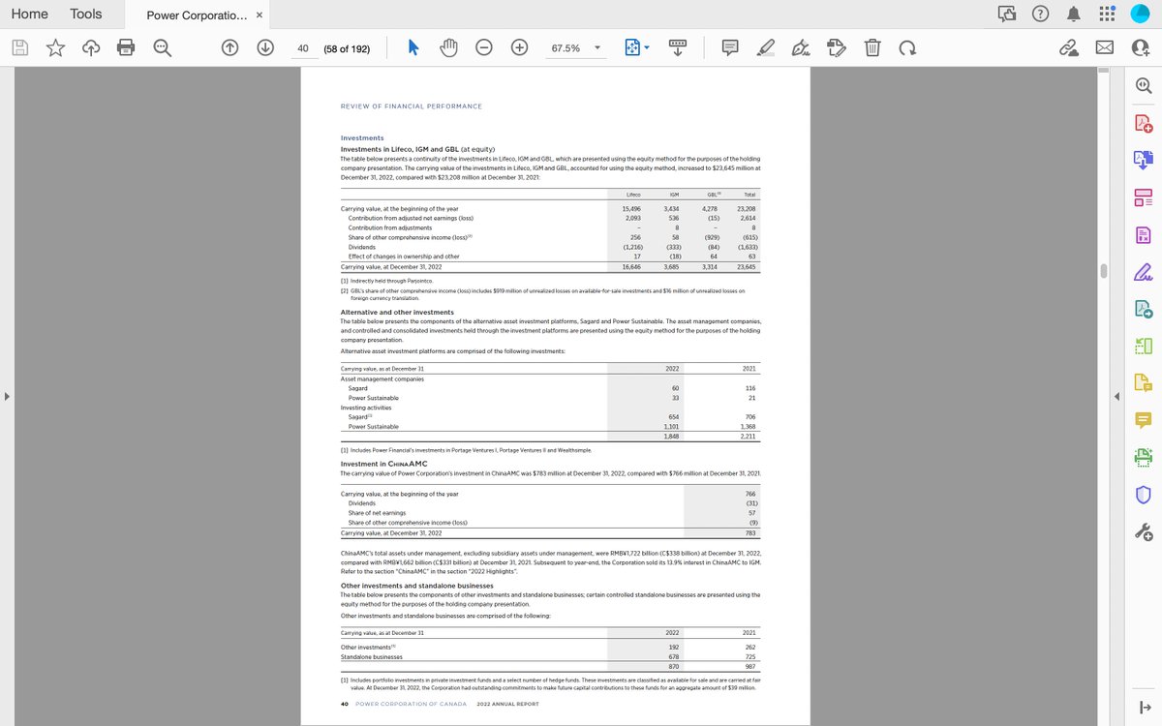Activate the selection arrow tool
The height and width of the screenshot is (726, 1162).
click(x=412, y=47)
